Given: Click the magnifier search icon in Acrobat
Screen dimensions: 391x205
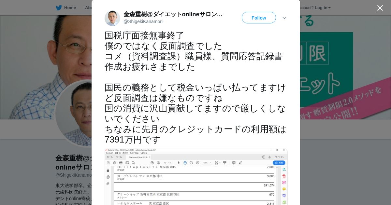Looking at the screenshot, I should pyautogui.click(x=134, y=163).
